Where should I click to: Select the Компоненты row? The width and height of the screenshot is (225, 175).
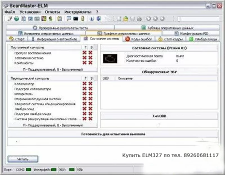[x=53, y=63]
